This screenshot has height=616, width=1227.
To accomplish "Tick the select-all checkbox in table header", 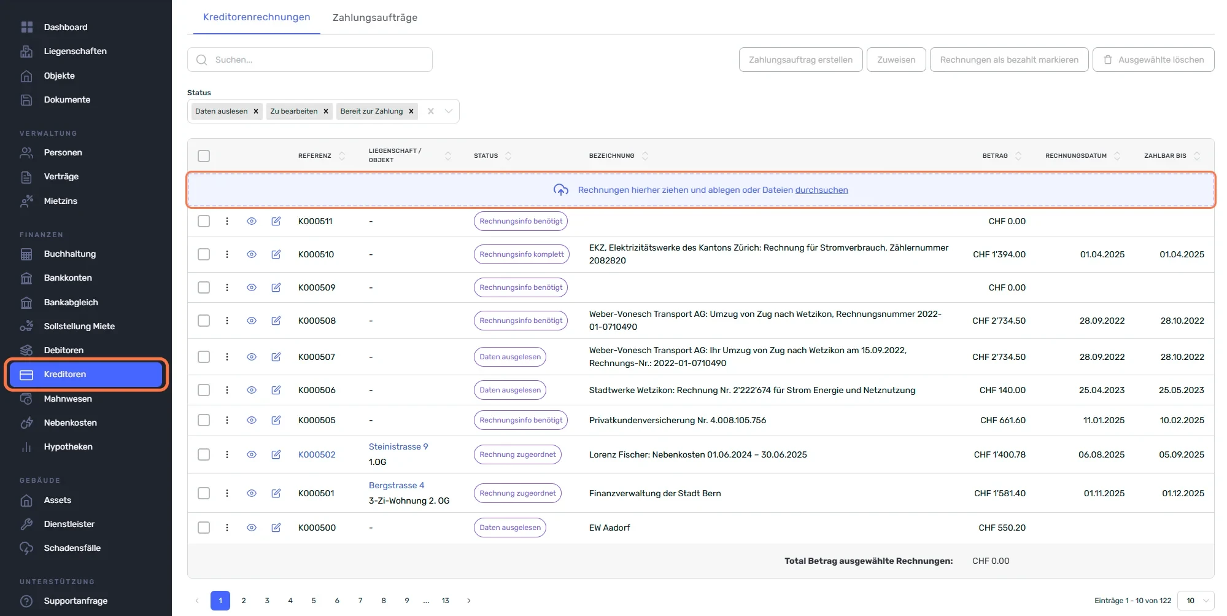I will pos(204,156).
